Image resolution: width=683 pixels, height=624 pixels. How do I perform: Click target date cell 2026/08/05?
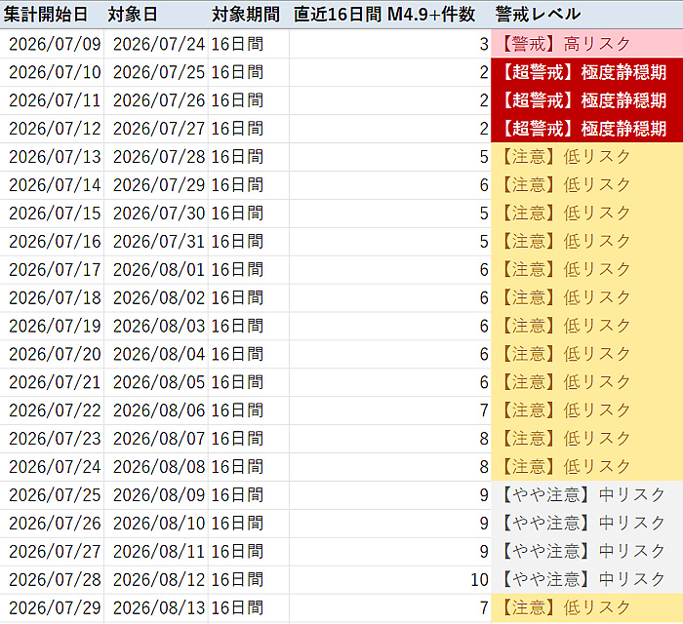tap(158, 382)
